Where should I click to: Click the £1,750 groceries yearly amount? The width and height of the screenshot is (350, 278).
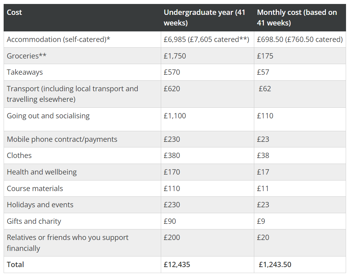tap(175, 56)
